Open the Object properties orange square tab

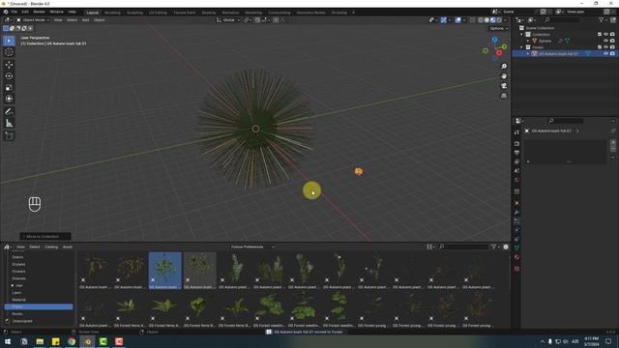tap(516, 203)
